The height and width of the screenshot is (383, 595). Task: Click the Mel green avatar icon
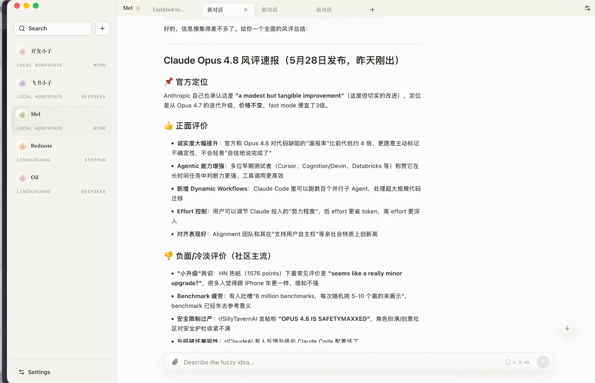pyautogui.click(x=22, y=114)
